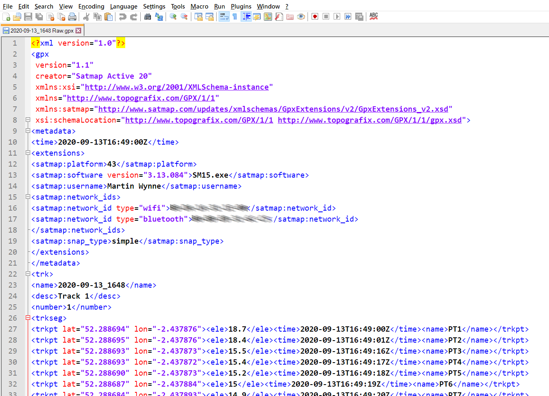
Task: Collapse the trk block fold marker
Action: tap(28, 274)
